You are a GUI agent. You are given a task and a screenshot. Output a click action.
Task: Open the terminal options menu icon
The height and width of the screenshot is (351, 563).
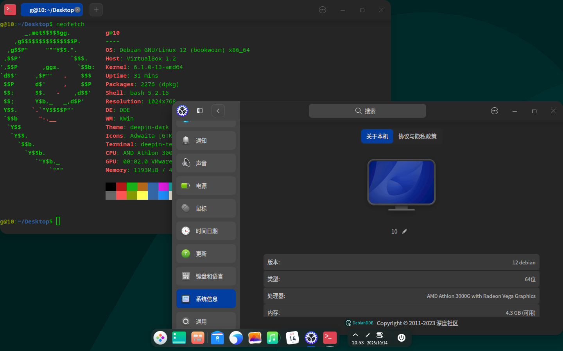click(x=323, y=10)
